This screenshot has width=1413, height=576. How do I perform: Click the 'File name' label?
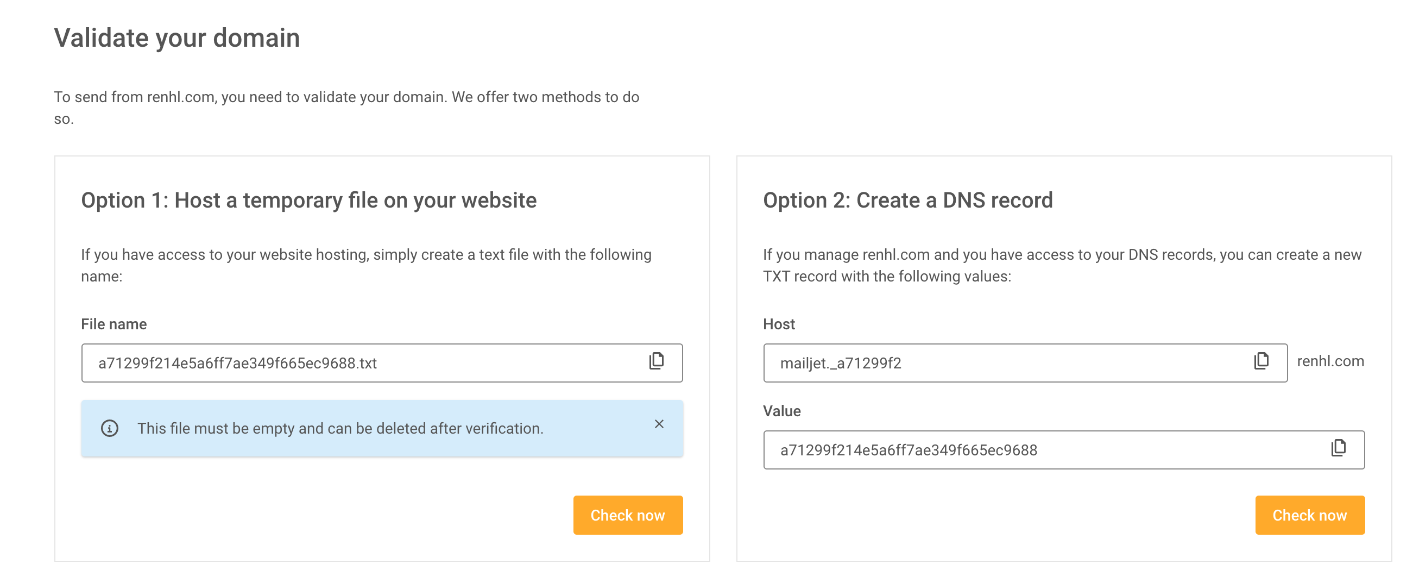tap(113, 324)
